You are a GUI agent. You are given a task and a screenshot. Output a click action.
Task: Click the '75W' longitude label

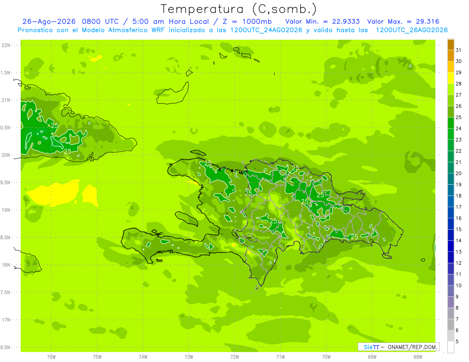click(97, 357)
